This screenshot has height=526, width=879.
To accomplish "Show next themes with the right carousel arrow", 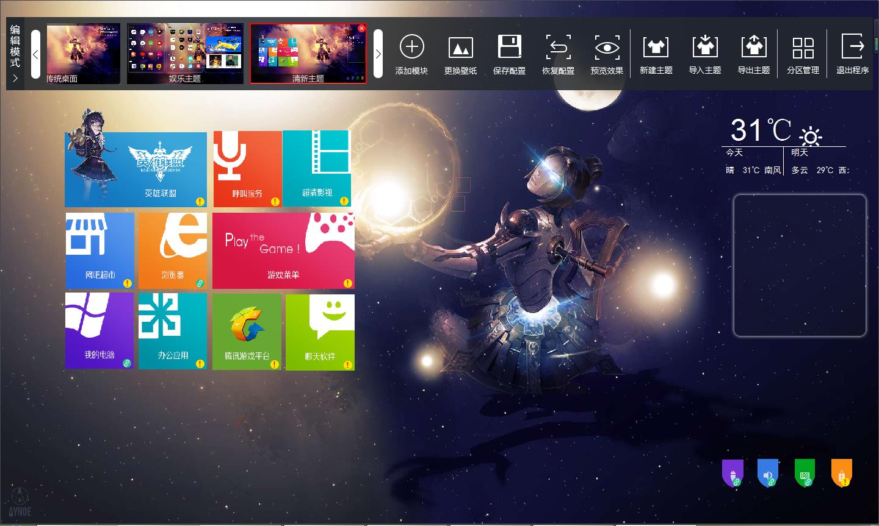I will 378,54.
